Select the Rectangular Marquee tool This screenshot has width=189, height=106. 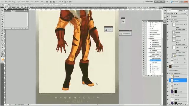click(2, 12)
